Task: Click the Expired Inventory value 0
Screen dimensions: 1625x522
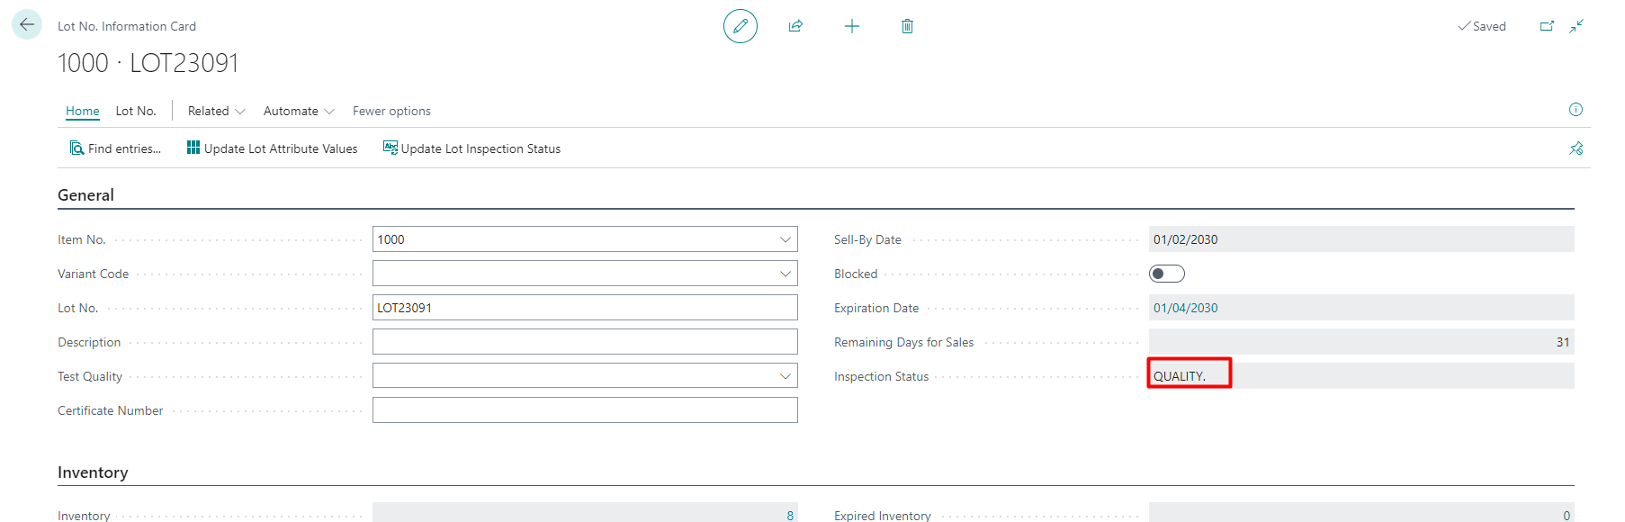Action: coord(1567,515)
